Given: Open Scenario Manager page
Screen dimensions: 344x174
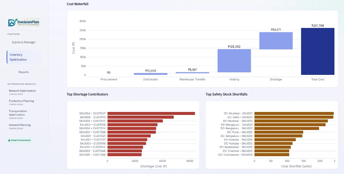Looking at the screenshot, I should (x=24, y=42).
